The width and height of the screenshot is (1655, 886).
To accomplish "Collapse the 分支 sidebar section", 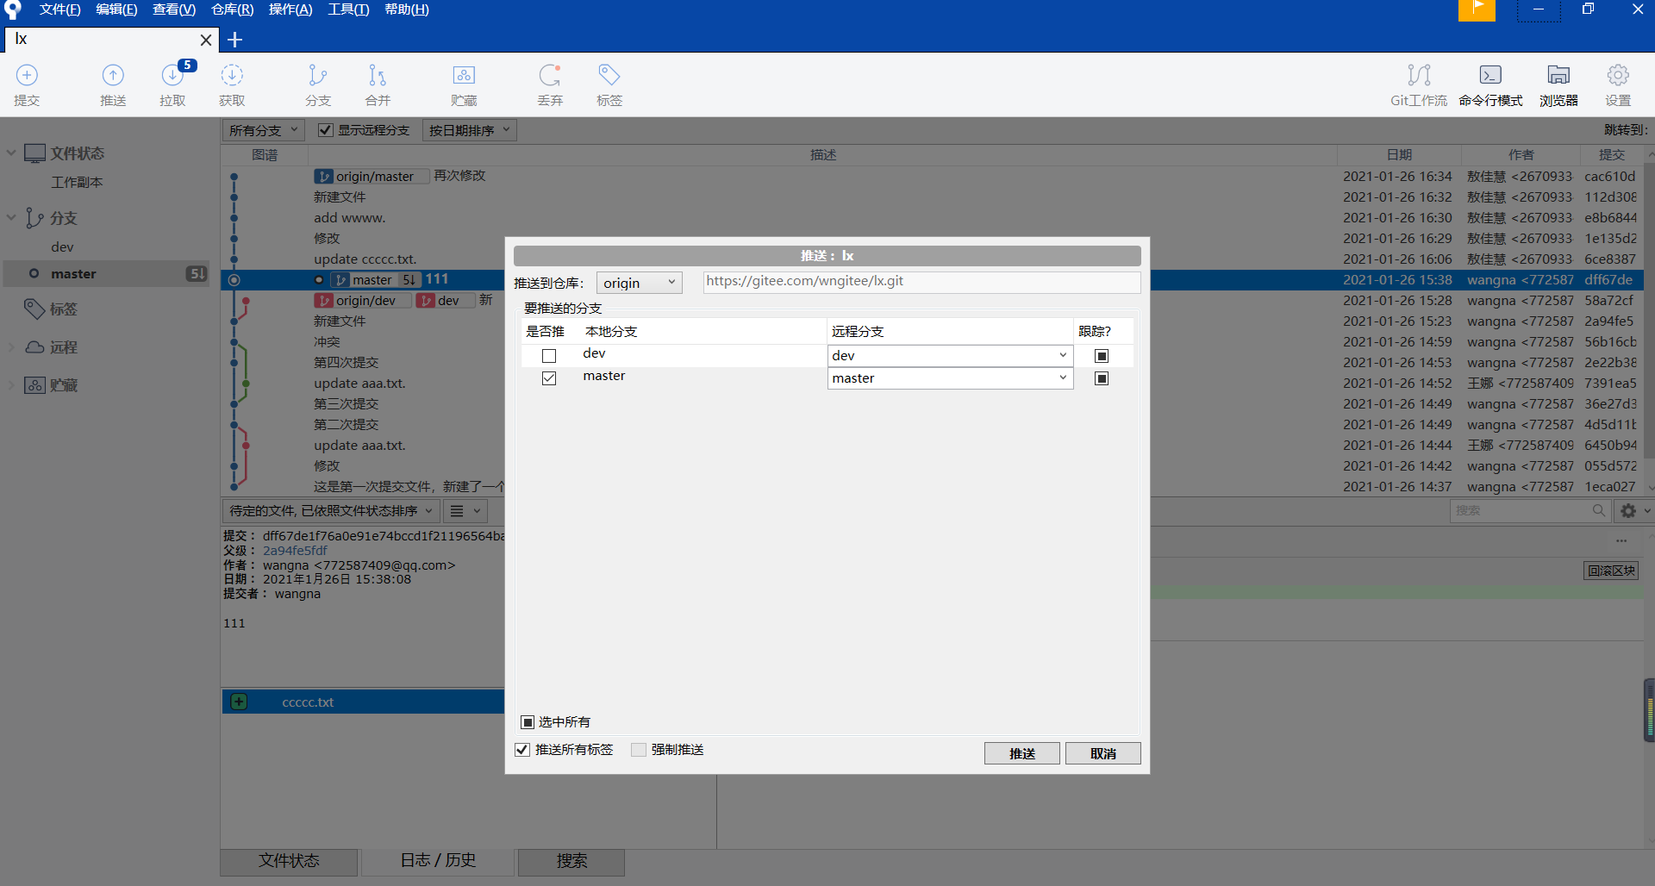I will coord(11,218).
